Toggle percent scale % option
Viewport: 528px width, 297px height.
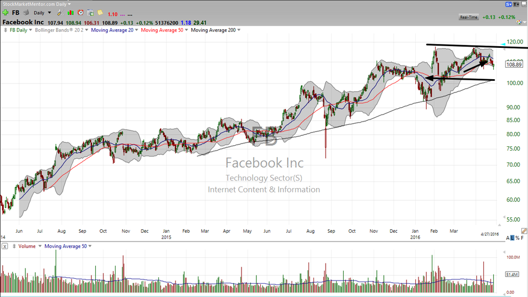(x=517, y=238)
